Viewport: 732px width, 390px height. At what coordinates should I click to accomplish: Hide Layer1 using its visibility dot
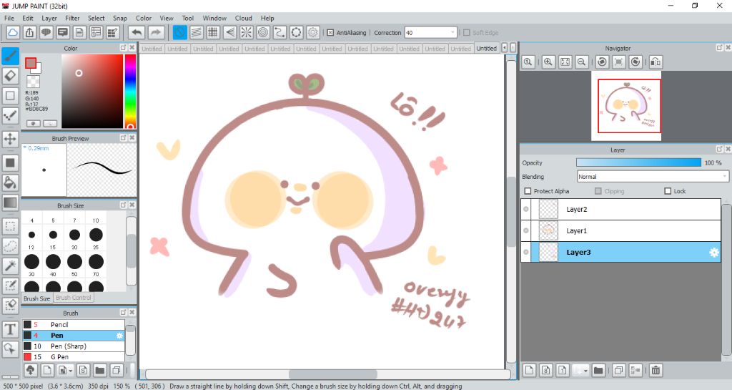point(526,230)
